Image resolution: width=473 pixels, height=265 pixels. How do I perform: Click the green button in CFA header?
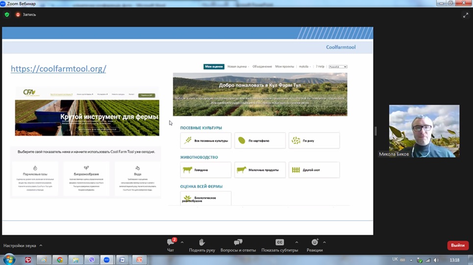147,95
